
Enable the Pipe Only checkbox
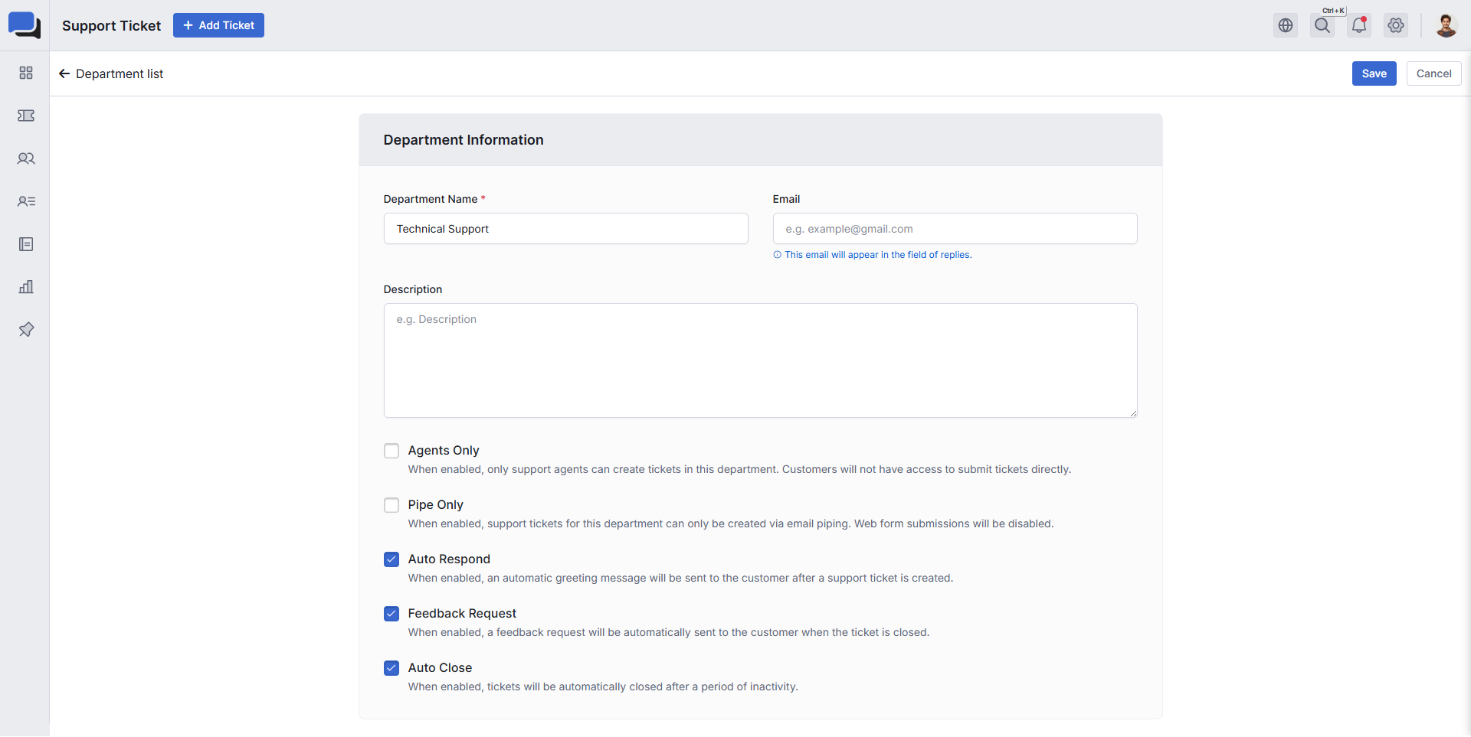[x=392, y=505]
